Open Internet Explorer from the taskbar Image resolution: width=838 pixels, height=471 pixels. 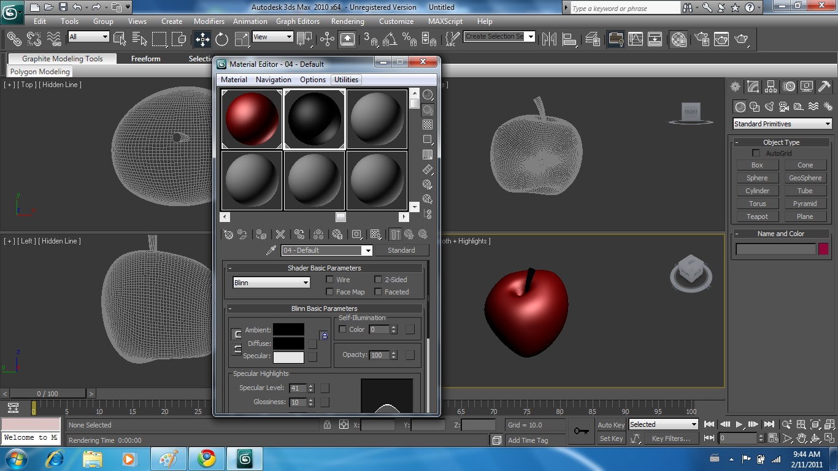pos(55,459)
